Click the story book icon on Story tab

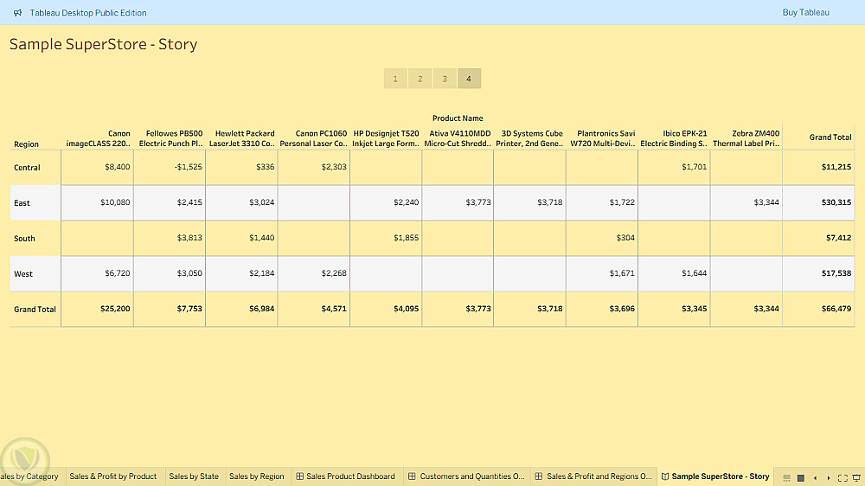point(664,476)
